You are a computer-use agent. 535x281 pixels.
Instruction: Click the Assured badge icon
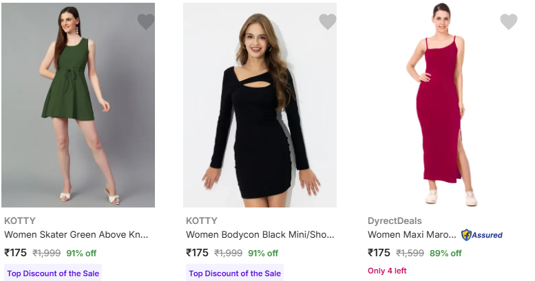coord(482,235)
